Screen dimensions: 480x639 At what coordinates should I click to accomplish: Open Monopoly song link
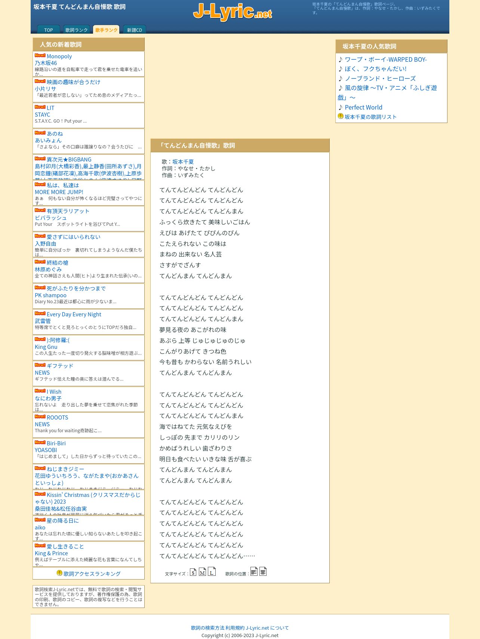point(59,56)
